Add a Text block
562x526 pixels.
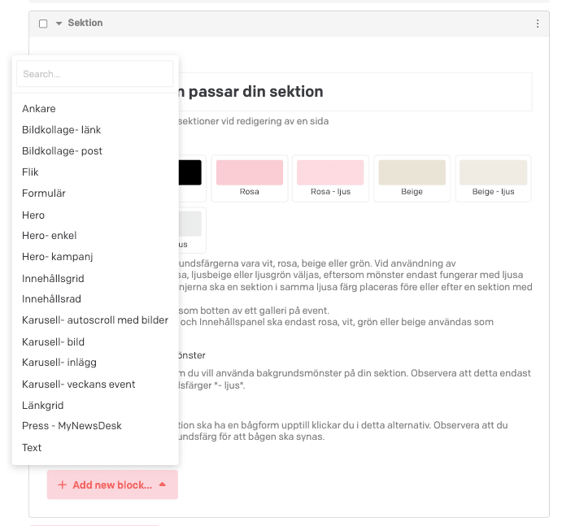[32, 447]
